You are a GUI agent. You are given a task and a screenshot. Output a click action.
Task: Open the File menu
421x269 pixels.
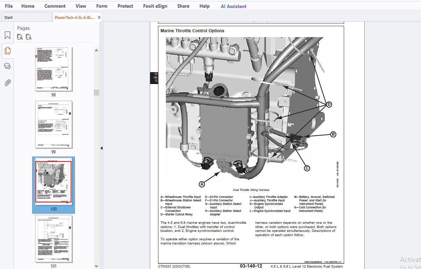tap(9, 6)
